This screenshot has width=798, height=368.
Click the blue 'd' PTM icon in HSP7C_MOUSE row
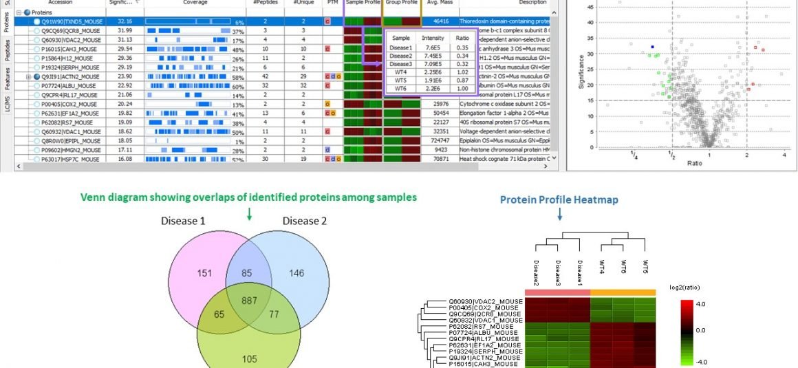(x=333, y=160)
